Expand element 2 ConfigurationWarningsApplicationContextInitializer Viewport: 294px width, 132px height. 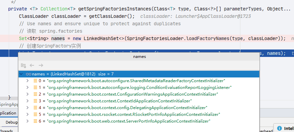pyautogui.click(x=28, y=94)
